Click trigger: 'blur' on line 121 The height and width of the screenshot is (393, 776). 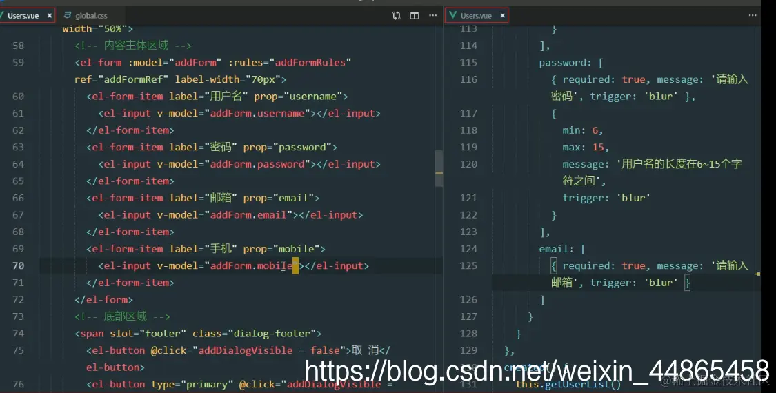click(x=606, y=198)
